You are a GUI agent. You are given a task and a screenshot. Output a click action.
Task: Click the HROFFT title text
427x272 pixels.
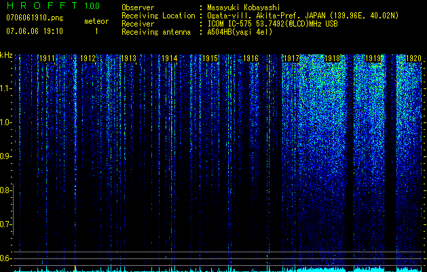click(42, 5)
